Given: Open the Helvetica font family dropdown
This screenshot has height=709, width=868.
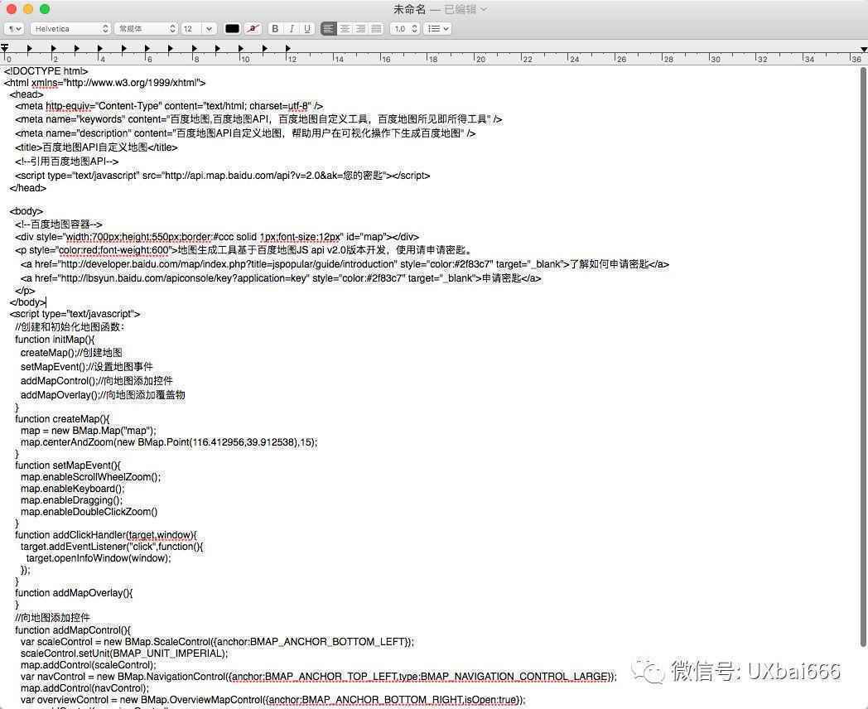Looking at the screenshot, I should [x=70, y=29].
